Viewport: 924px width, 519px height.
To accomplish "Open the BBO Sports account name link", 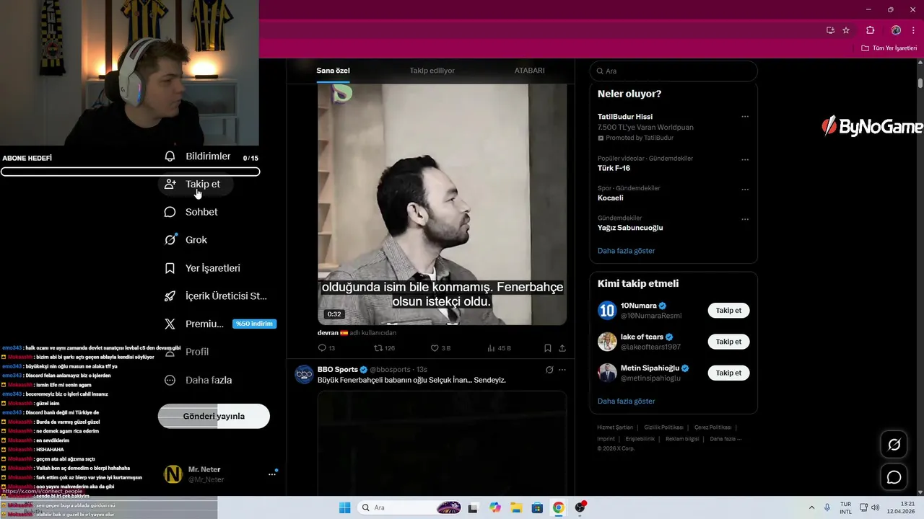I will (338, 370).
